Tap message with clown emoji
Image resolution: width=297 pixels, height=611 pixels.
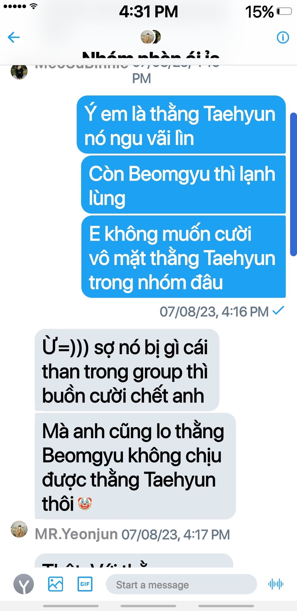pos(135,466)
